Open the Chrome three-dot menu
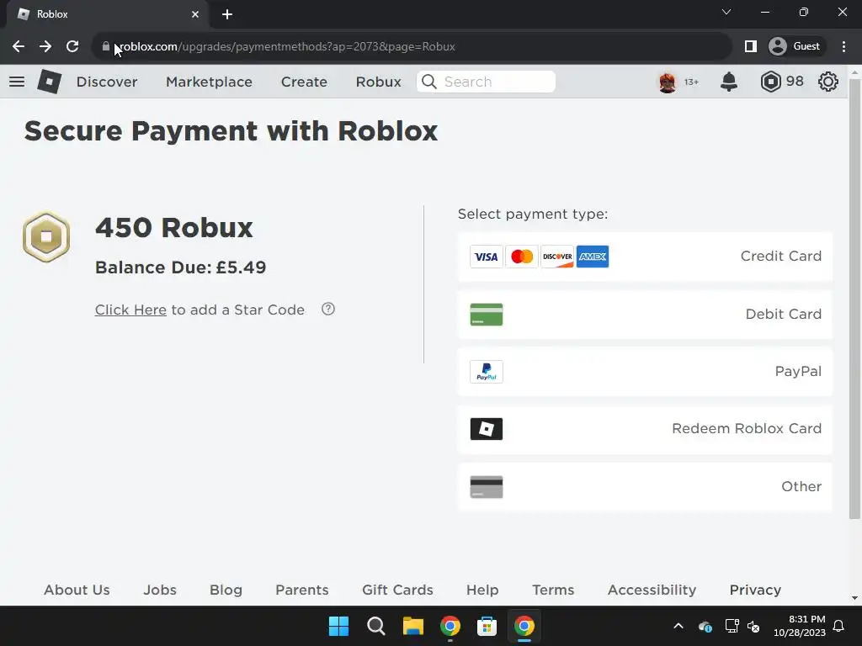 (843, 46)
